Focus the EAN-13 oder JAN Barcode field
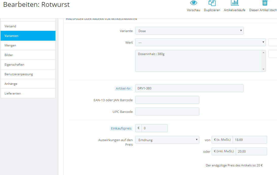The image size is (277, 175). (167, 100)
